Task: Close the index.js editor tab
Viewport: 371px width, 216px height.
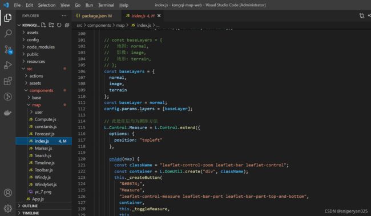Action: tap(159, 15)
